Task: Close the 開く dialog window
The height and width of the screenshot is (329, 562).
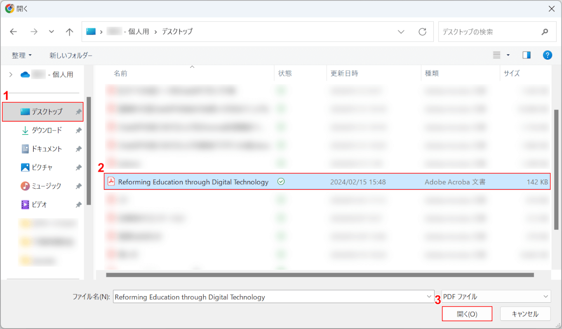Action: click(552, 8)
